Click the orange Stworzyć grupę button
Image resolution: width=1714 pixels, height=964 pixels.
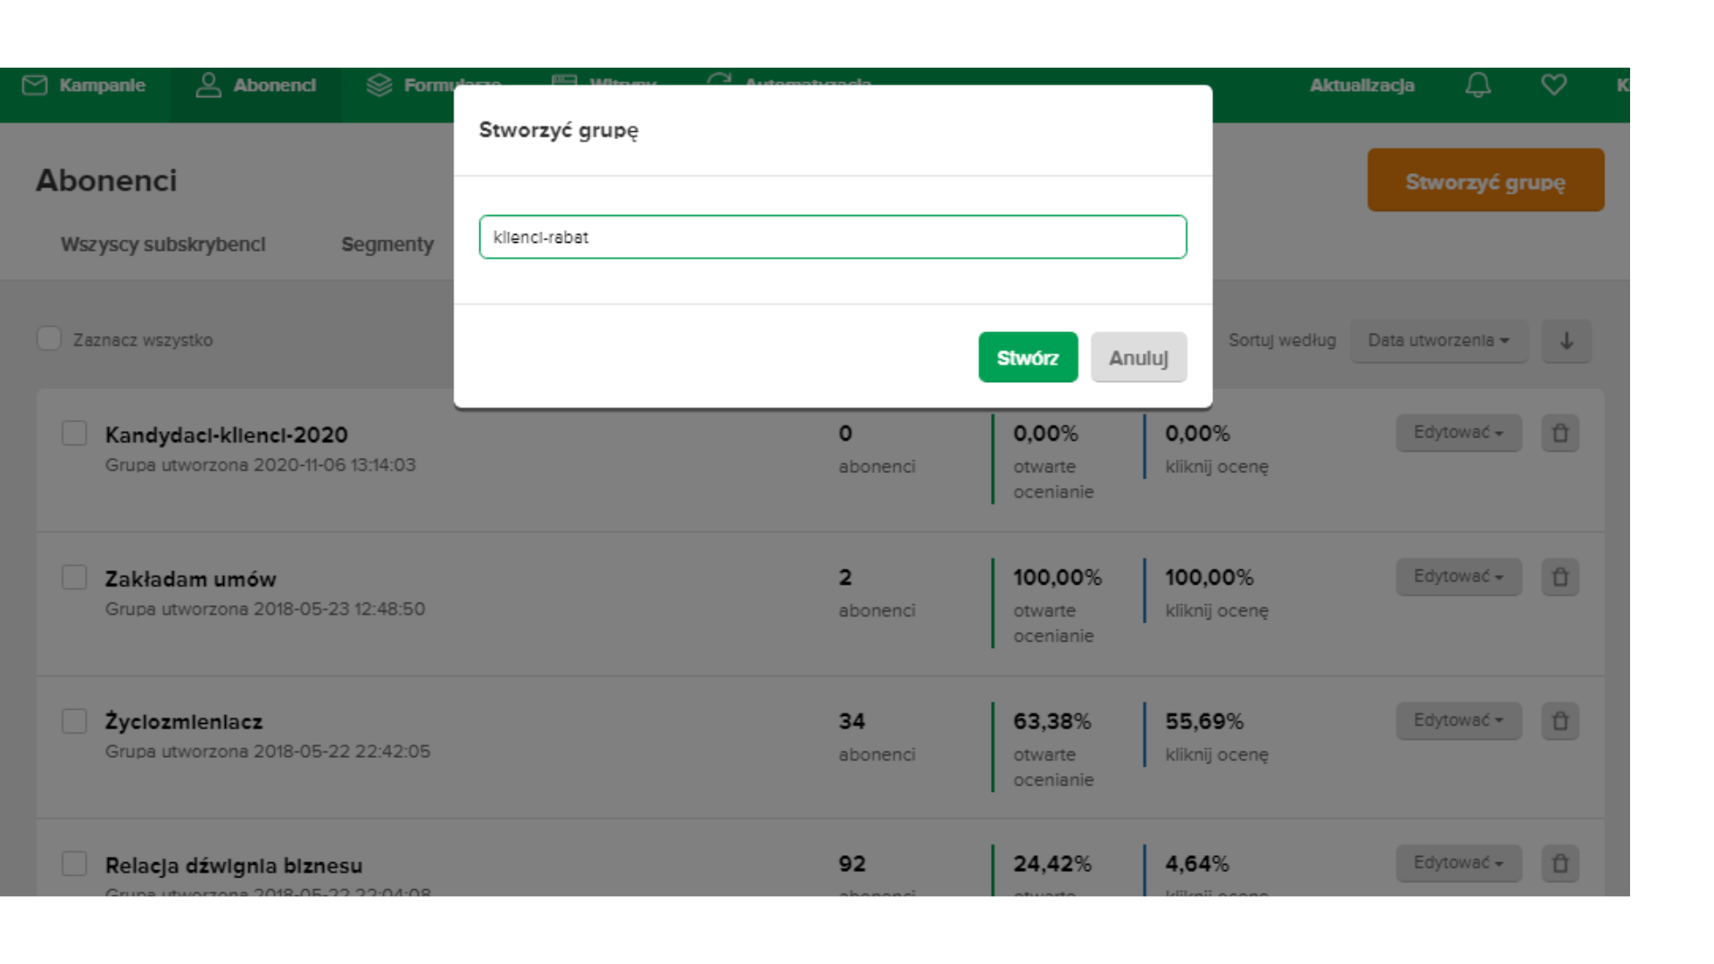click(x=1485, y=181)
